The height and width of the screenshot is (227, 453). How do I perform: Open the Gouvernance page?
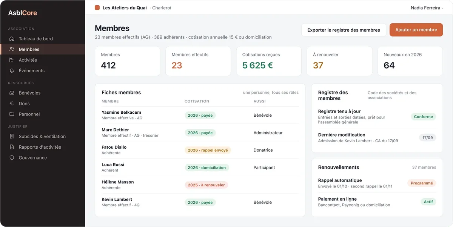tap(42, 158)
